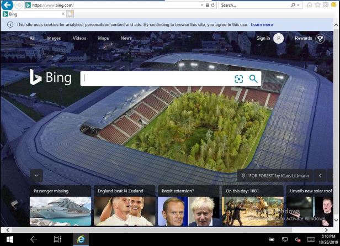Select the Maps navigation item
340x246 pixels.
(103, 38)
